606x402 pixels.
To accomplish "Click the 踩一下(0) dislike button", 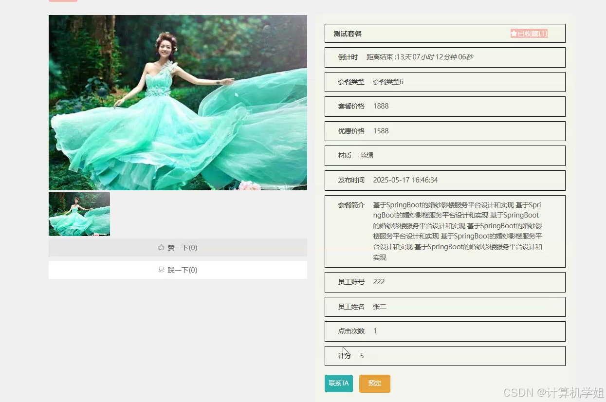I will click(x=178, y=270).
